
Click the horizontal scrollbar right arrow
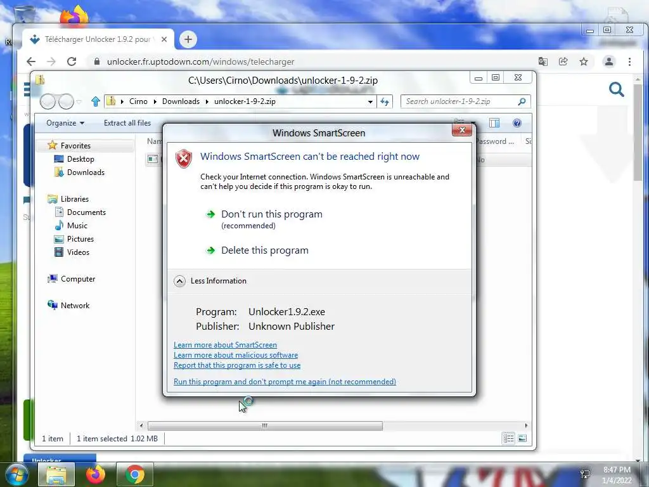click(x=526, y=425)
